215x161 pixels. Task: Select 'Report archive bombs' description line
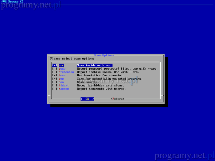108,72
